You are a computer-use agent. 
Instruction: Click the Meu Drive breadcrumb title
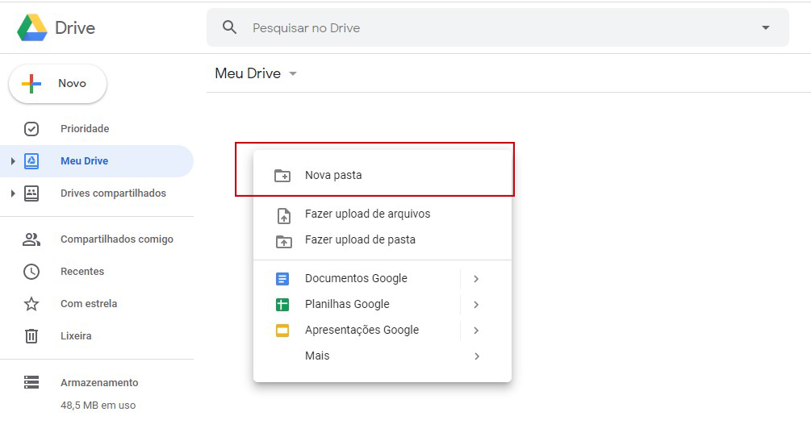248,73
